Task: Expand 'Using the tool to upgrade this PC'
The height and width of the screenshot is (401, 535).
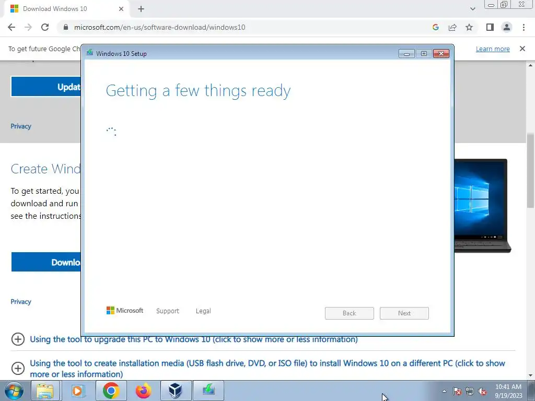Action: 194,339
